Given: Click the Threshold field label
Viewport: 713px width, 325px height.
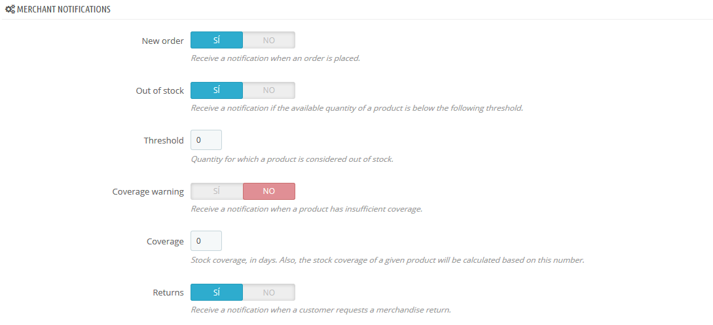Looking at the screenshot, I should [164, 140].
